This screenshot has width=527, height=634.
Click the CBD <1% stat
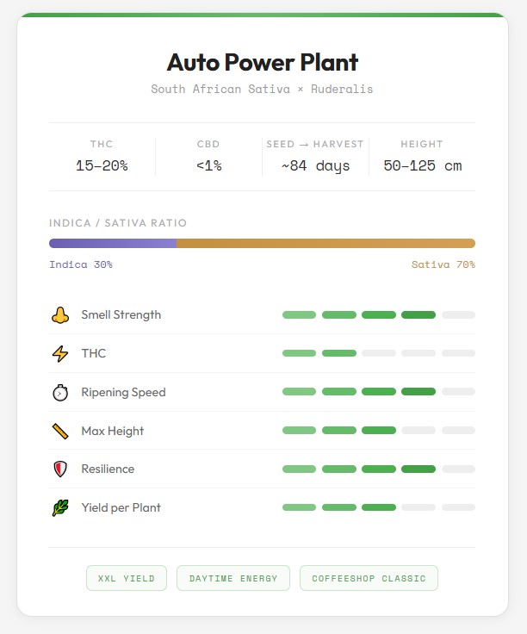[208, 157]
